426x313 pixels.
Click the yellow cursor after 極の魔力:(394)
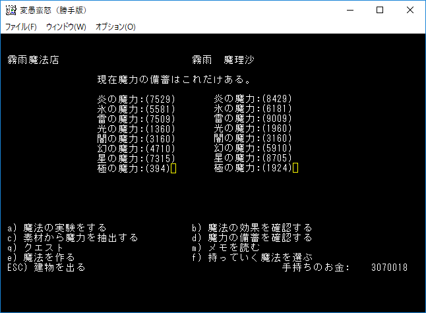(x=173, y=168)
